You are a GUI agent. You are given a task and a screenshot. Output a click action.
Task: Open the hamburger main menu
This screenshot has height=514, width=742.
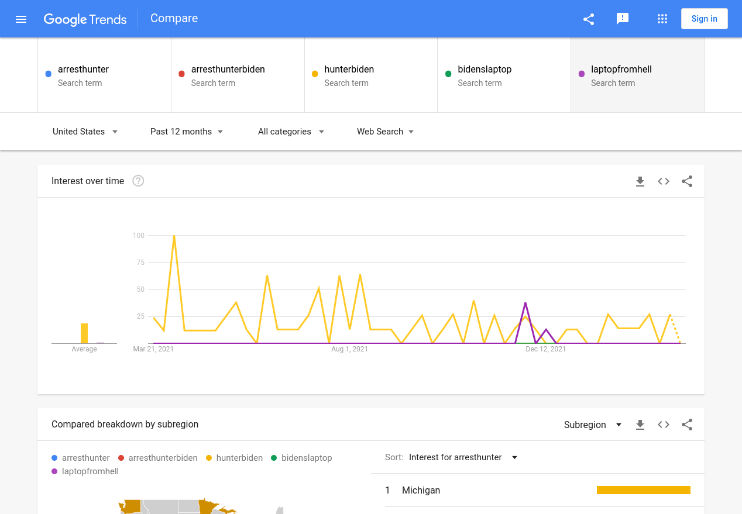click(21, 19)
